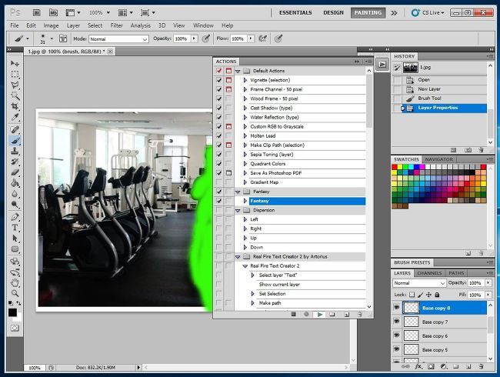
Task: Collapse the Dispersion action set
Action: tap(238, 210)
